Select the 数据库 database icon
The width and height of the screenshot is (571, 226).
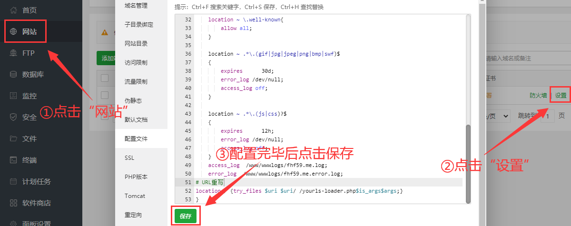(x=13, y=74)
